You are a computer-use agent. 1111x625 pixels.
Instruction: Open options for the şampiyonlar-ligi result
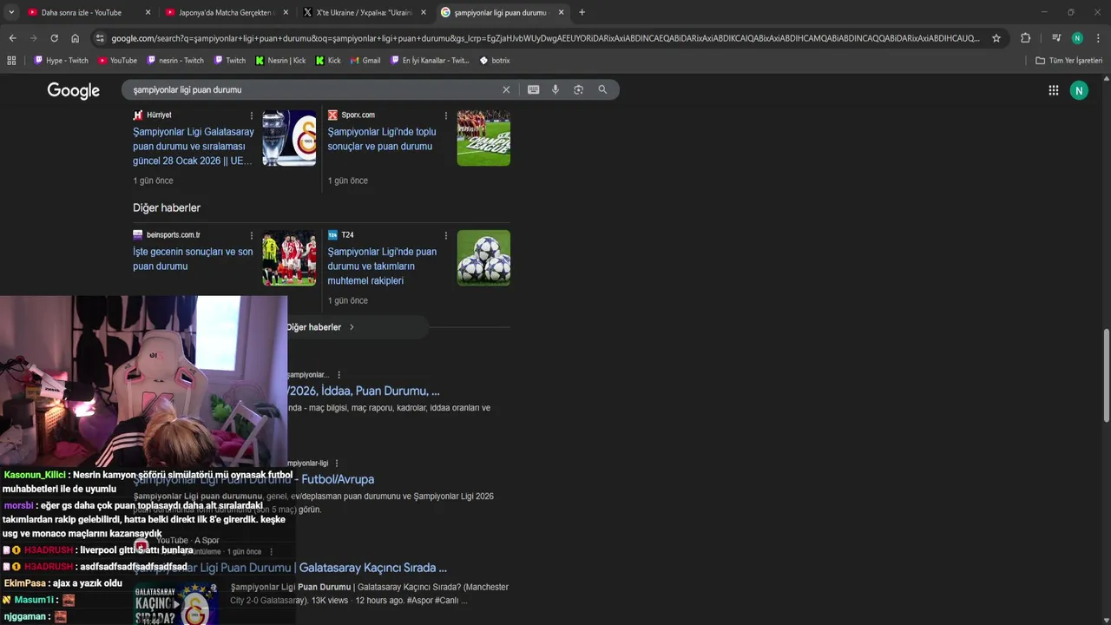337,464
